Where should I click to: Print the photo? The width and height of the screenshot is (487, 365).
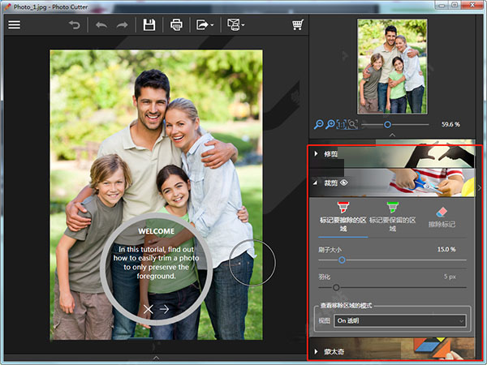[x=176, y=25]
